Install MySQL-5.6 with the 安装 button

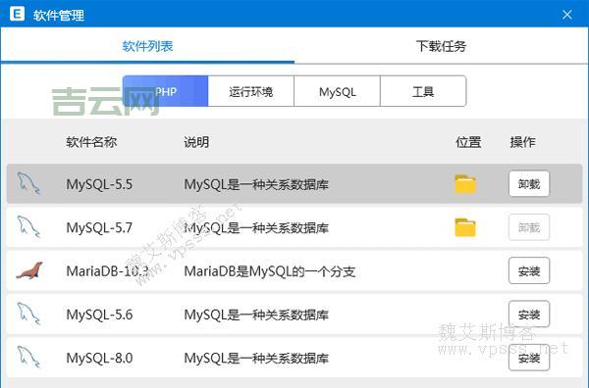529,315
